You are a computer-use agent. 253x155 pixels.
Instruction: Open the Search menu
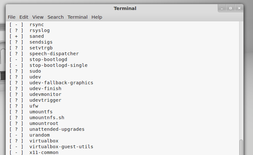pyautogui.click(x=56, y=17)
